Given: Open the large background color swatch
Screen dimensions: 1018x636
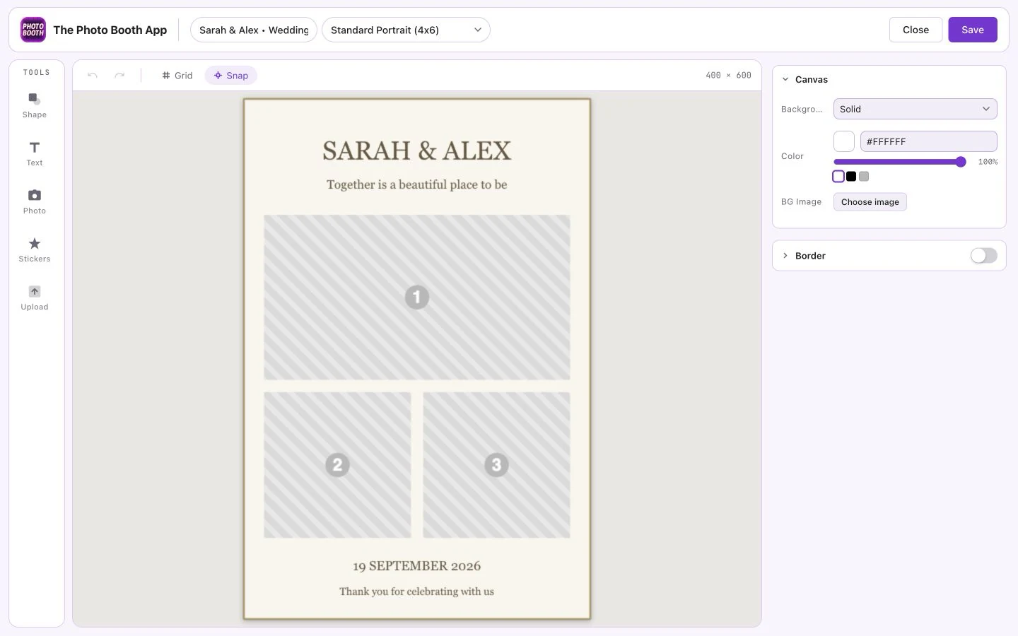Looking at the screenshot, I should click(844, 141).
